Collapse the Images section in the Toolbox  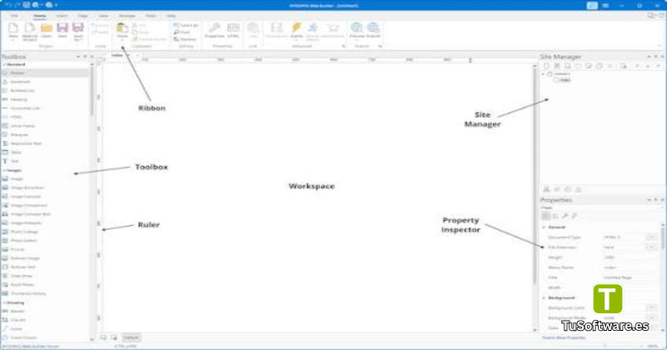coord(4,170)
